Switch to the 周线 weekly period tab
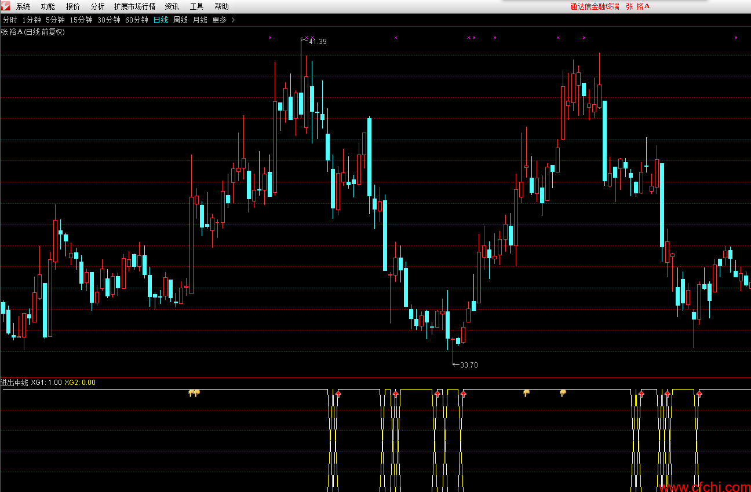The image size is (751, 492). tap(181, 20)
